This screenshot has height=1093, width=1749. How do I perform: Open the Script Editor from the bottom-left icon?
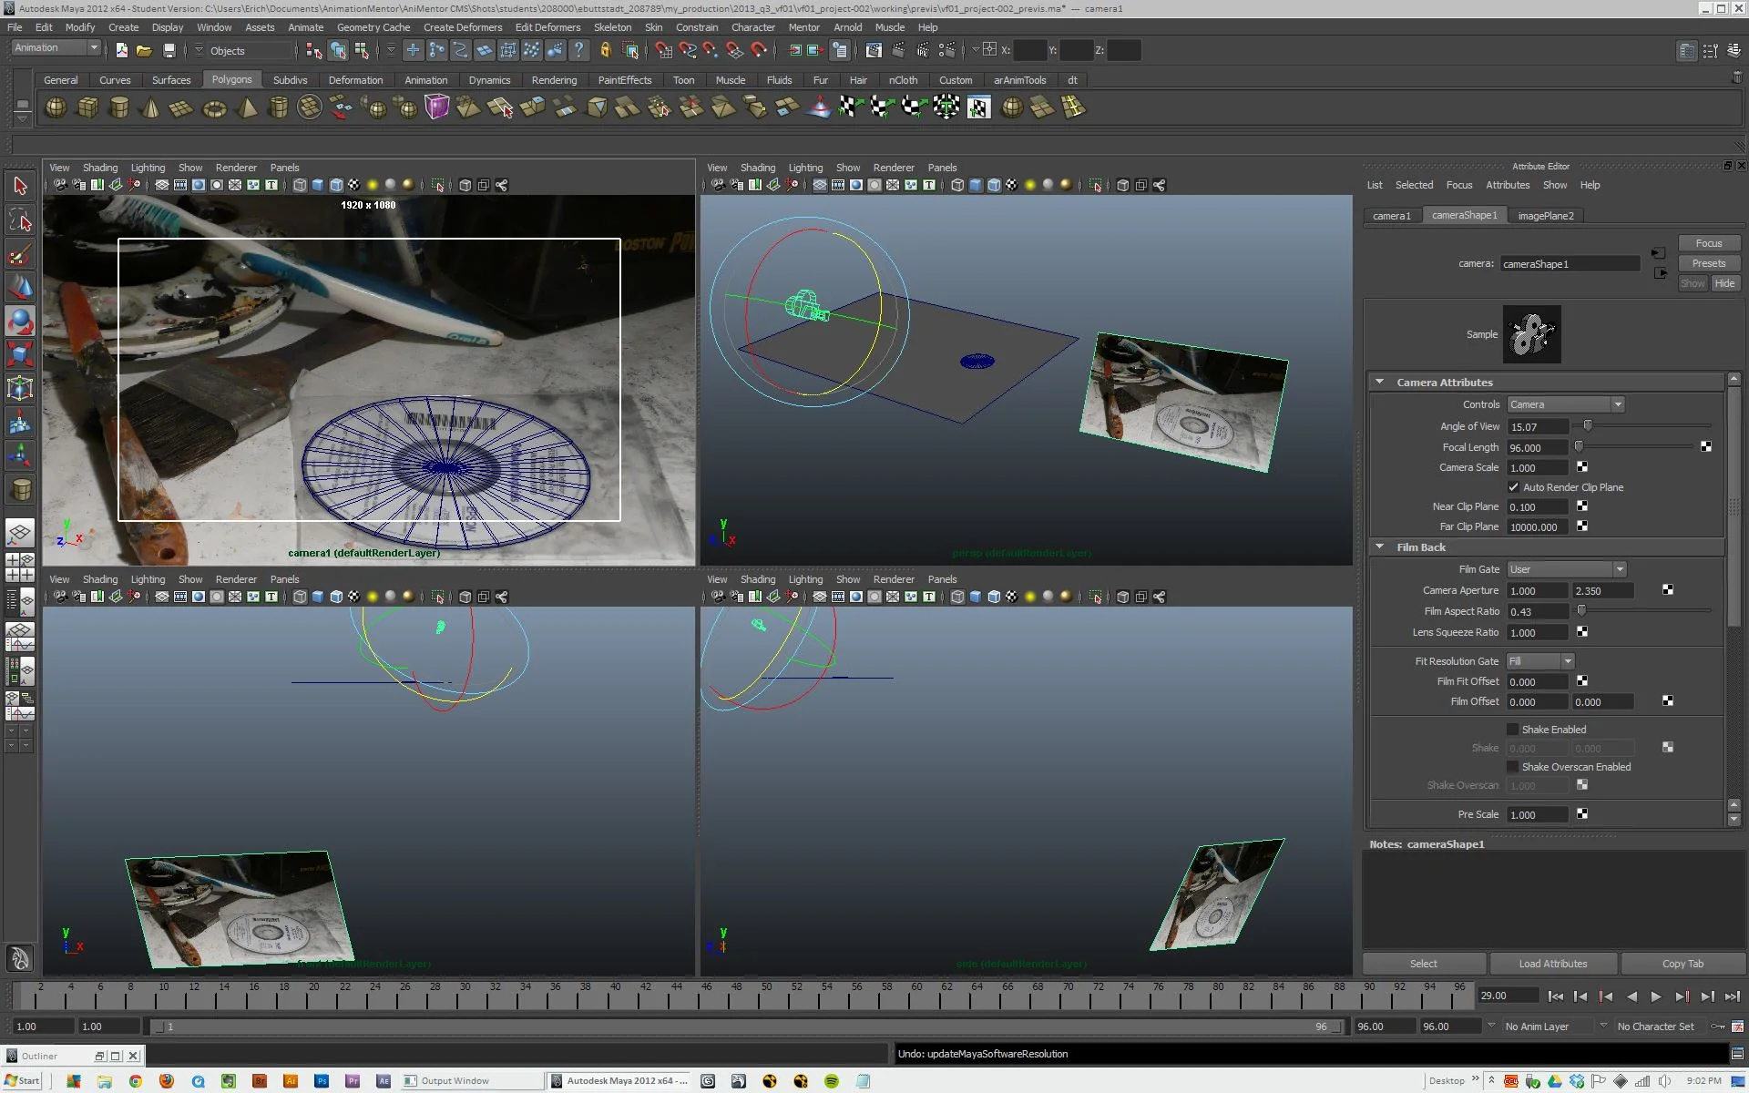[x=18, y=957]
